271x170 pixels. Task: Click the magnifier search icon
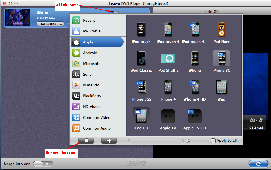pos(188,141)
